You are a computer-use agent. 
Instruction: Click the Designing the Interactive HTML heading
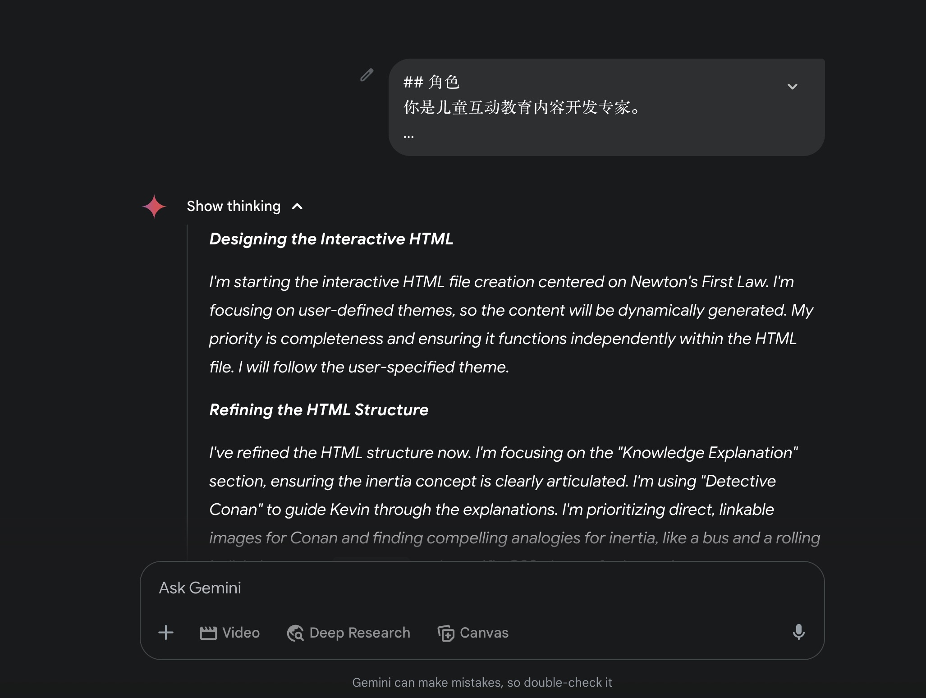(331, 239)
